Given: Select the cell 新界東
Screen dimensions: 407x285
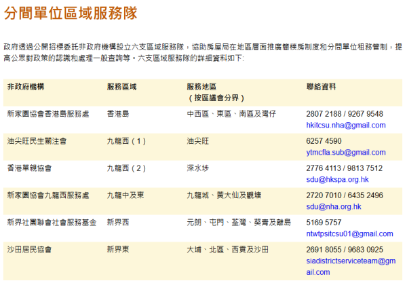Looking at the screenshot, I should point(118,250).
